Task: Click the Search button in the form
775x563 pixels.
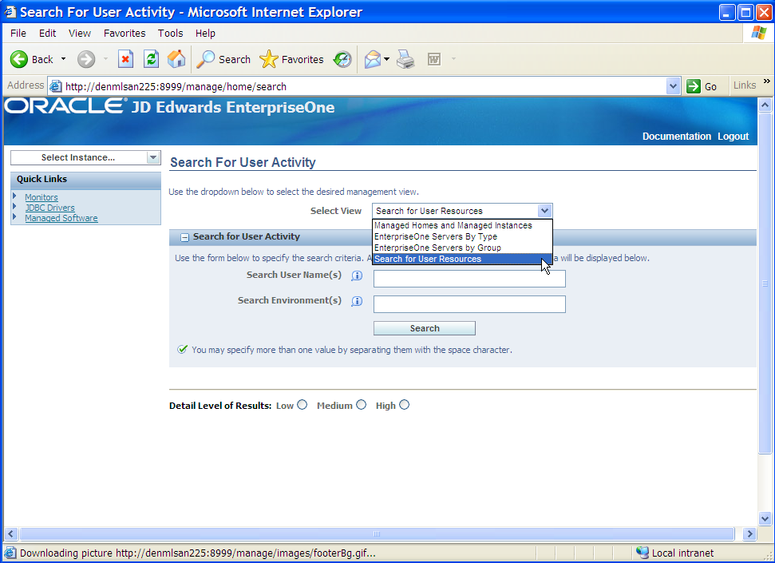Action: [425, 328]
